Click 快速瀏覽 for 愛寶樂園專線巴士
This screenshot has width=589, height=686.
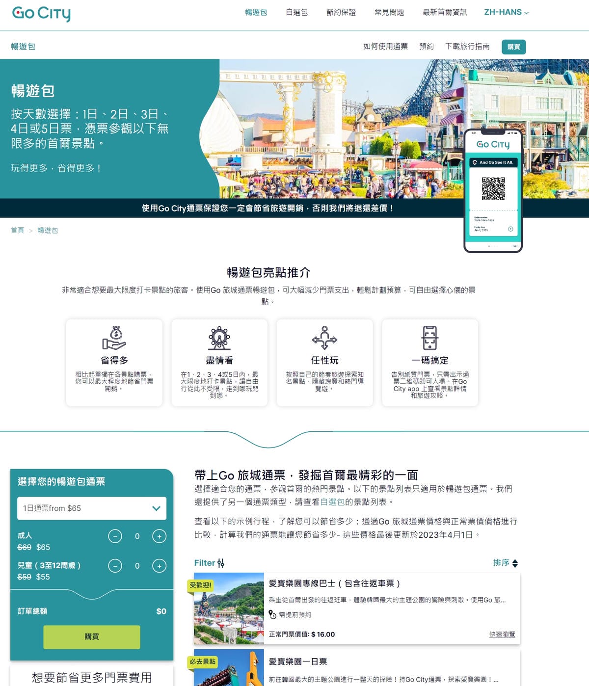502,634
